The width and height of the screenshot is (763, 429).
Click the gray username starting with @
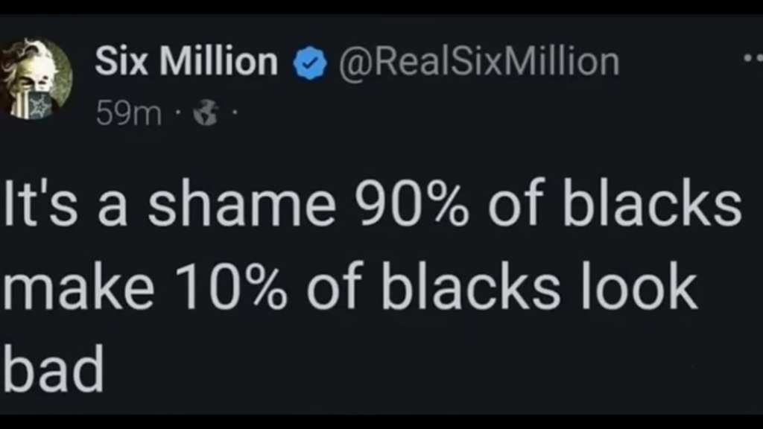[479, 63]
